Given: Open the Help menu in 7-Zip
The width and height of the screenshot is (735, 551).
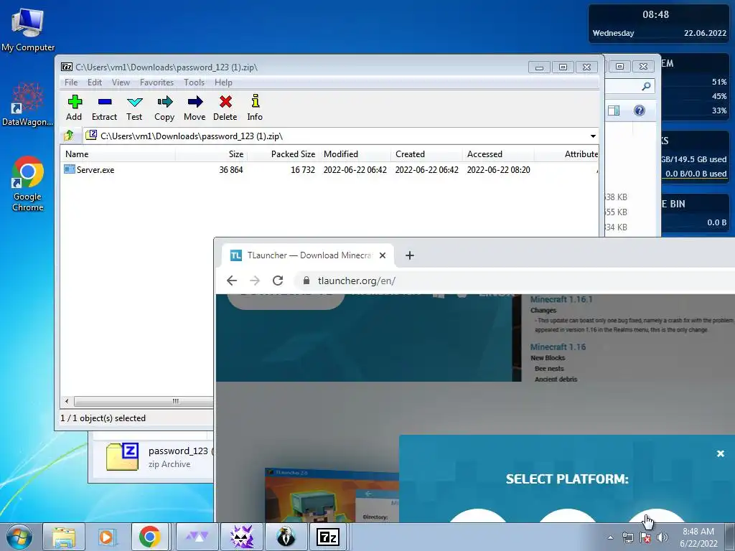Looking at the screenshot, I should [x=224, y=83].
